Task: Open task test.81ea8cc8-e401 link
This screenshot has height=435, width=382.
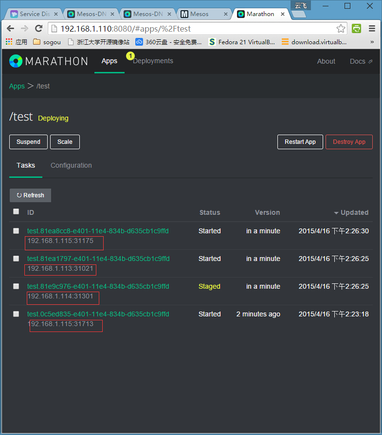Action: pos(98,231)
